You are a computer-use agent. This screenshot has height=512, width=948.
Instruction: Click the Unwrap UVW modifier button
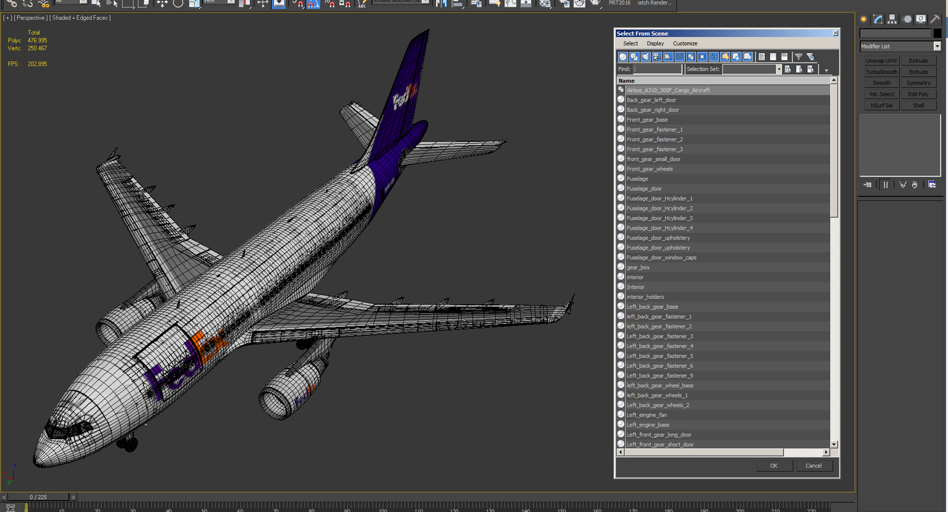pos(881,61)
